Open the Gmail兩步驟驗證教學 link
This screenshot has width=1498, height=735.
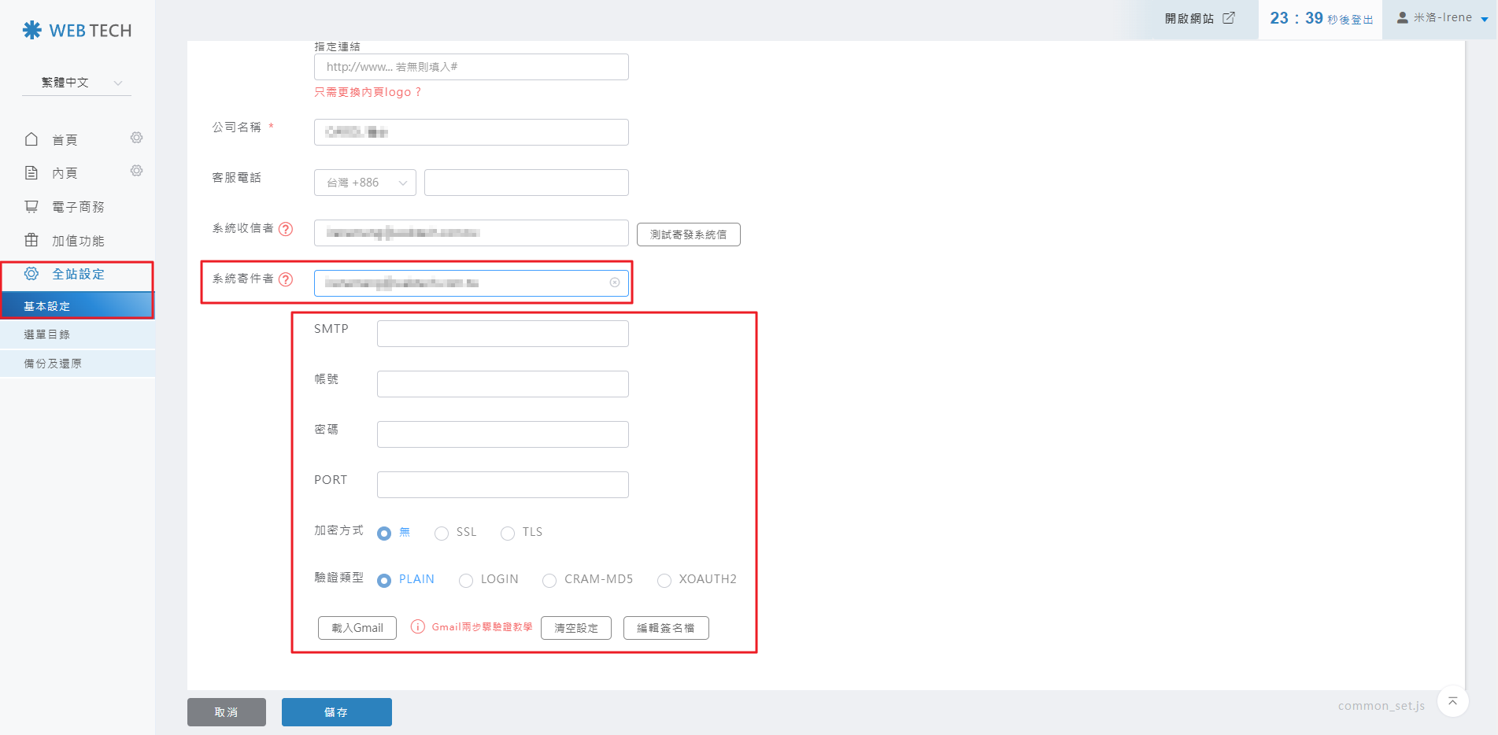(x=481, y=627)
